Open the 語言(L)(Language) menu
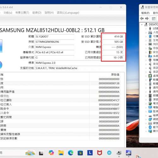Image resolution: width=158 pixels, height=158 pixels. click(68, 13)
